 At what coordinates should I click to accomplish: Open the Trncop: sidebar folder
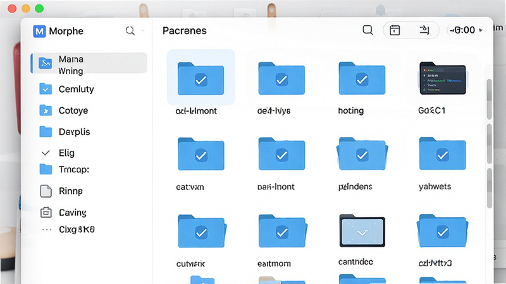point(46,169)
